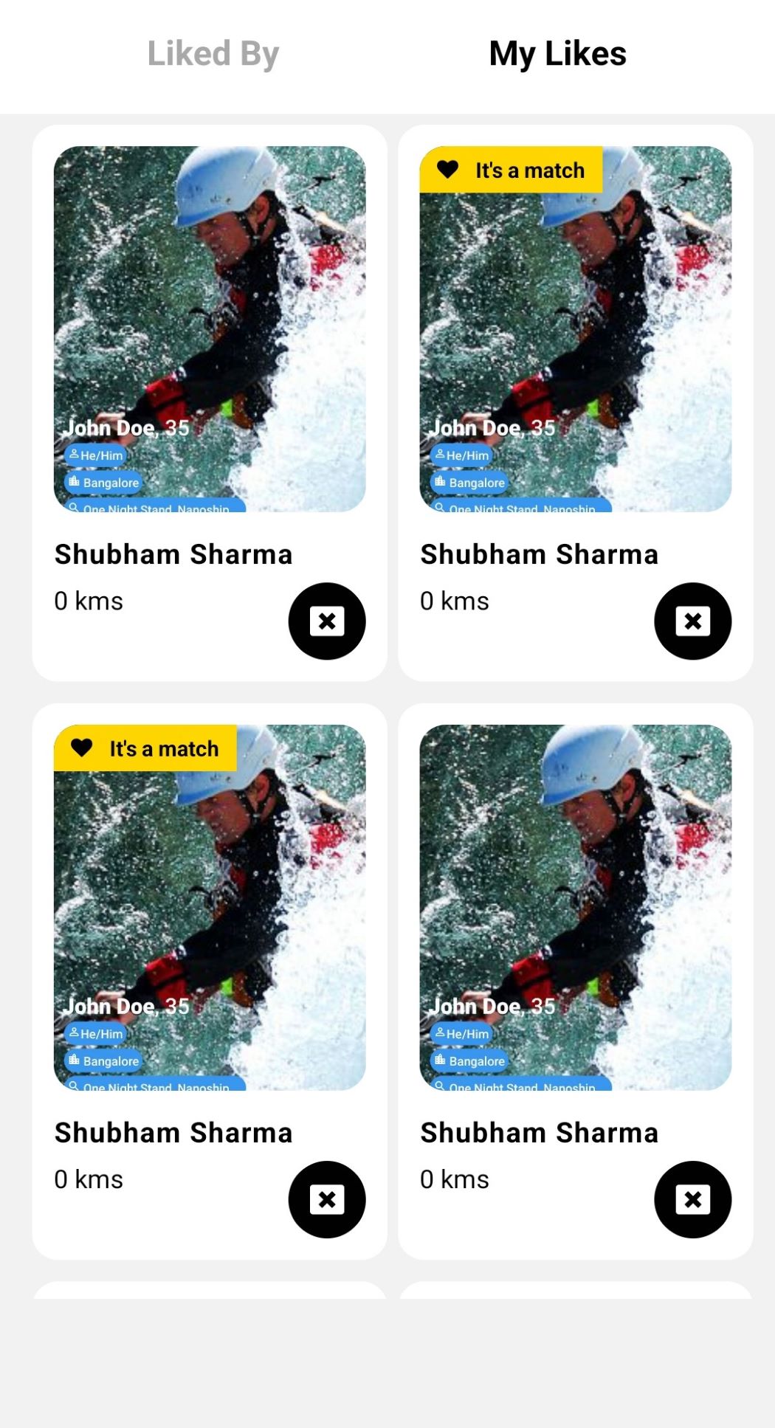Click the He/Him pronoun tag on the bottom-left photo
The height and width of the screenshot is (1428, 775).
(x=94, y=1034)
